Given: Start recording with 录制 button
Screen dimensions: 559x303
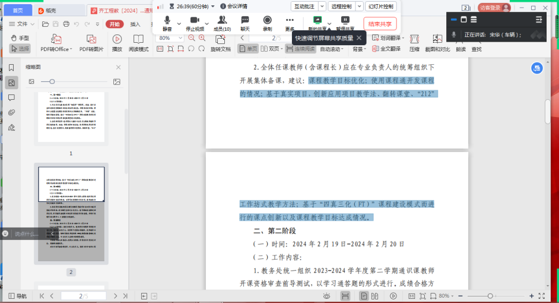Looking at the screenshot, I should 267,23.
